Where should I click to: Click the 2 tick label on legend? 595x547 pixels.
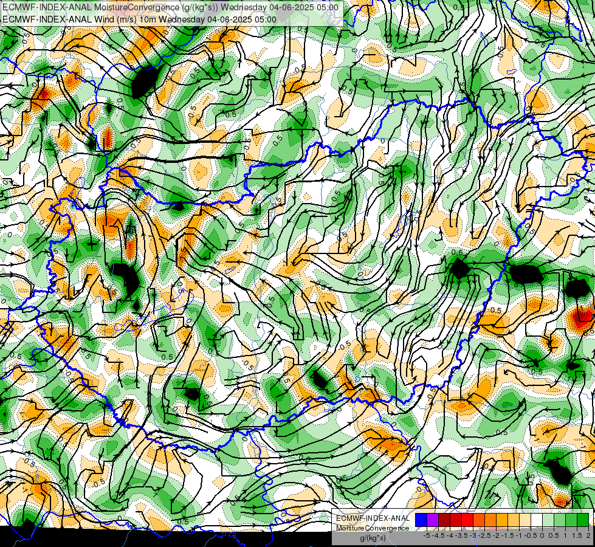pyautogui.click(x=588, y=535)
